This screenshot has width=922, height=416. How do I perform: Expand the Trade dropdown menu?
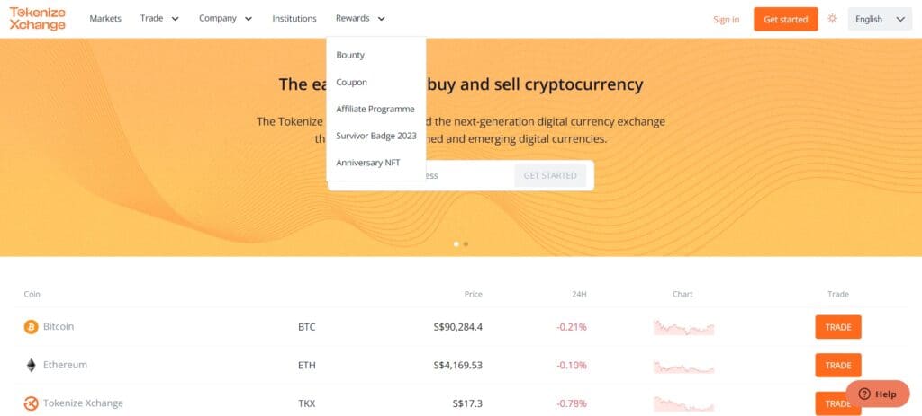(x=159, y=18)
